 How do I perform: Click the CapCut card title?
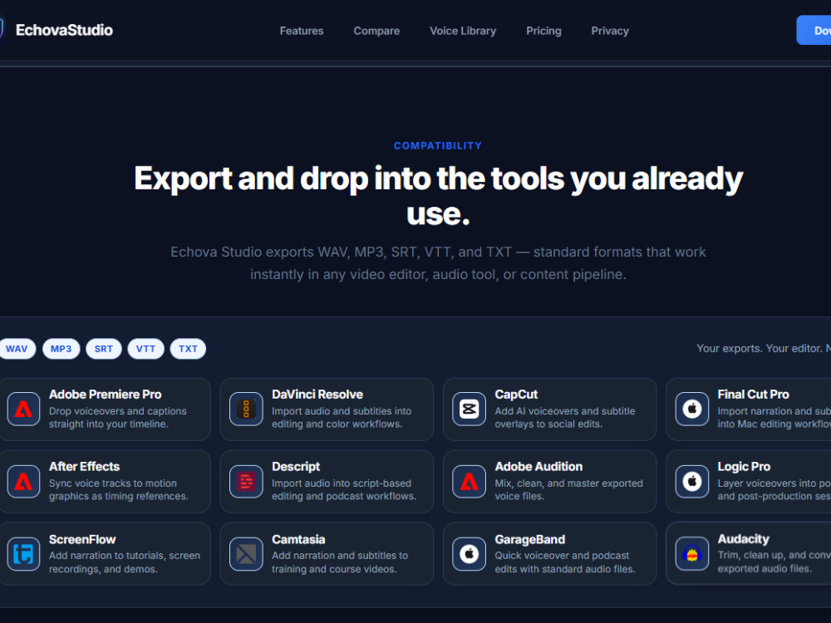(516, 394)
